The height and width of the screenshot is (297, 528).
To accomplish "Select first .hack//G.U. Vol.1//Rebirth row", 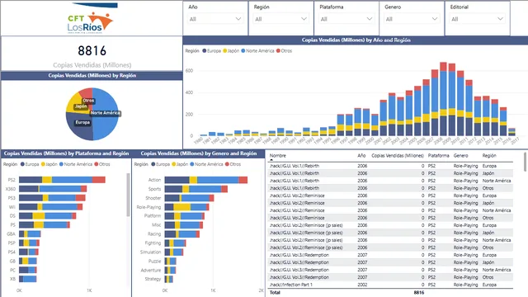I will [x=390, y=166].
